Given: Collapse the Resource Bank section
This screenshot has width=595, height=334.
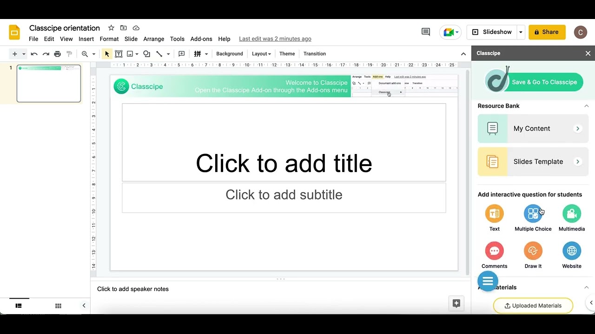Looking at the screenshot, I should pyautogui.click(x=586, y=106).
